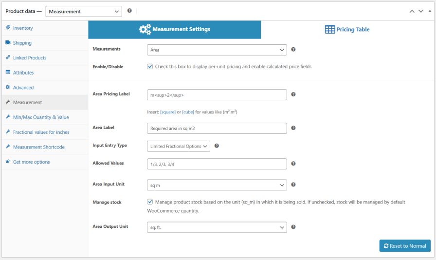
Task: Click the Linked Products chain icon
Action: coord(8,57)
